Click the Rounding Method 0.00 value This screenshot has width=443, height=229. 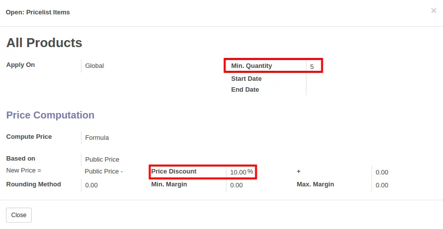coord(91,185)
